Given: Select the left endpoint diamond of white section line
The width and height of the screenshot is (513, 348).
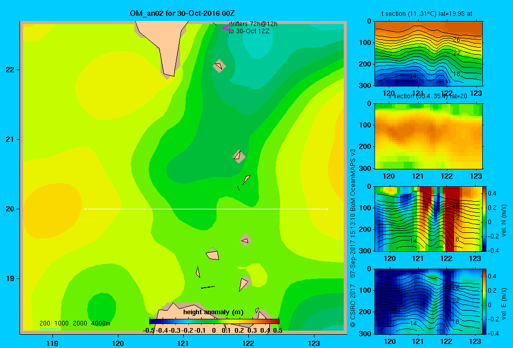Looking at the screenshot, I should [x=85, y=209].
